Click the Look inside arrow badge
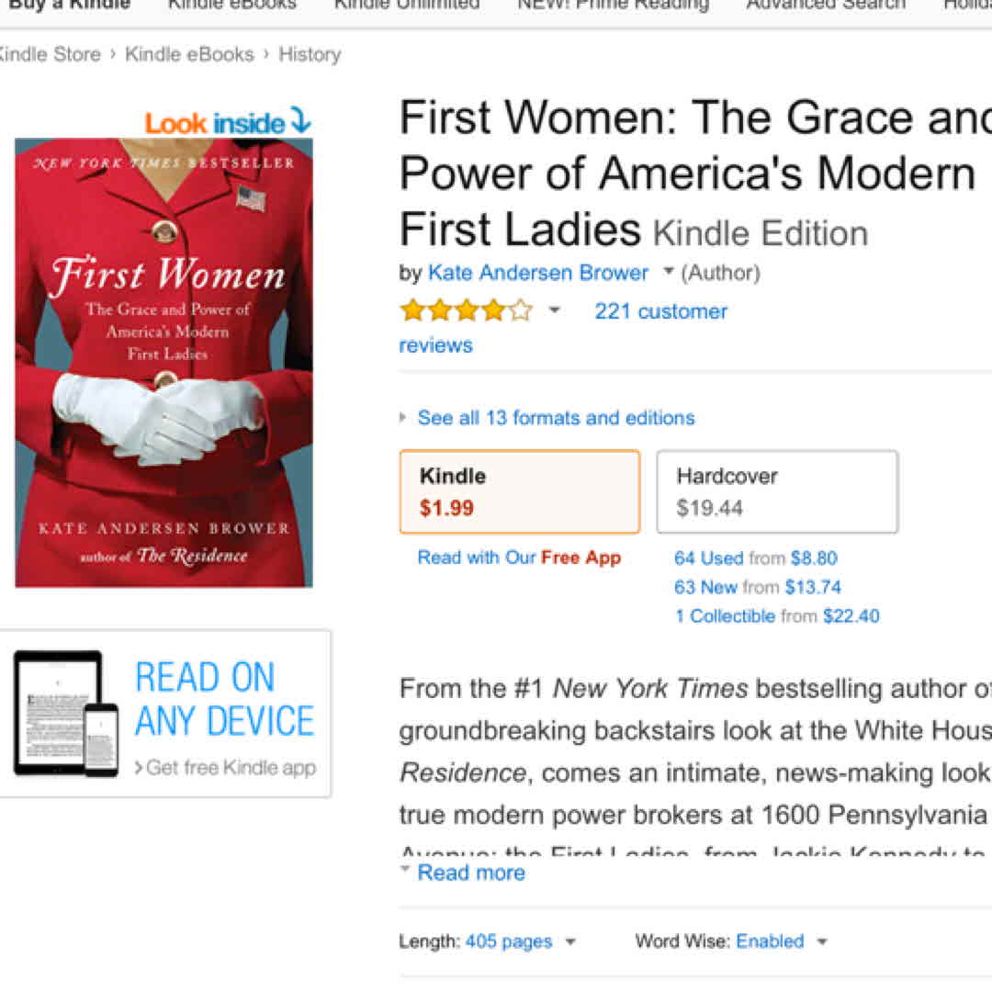The image size is (992, 992). click(228, 122)
